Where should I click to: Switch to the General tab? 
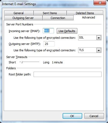click(x=19, y=13)
